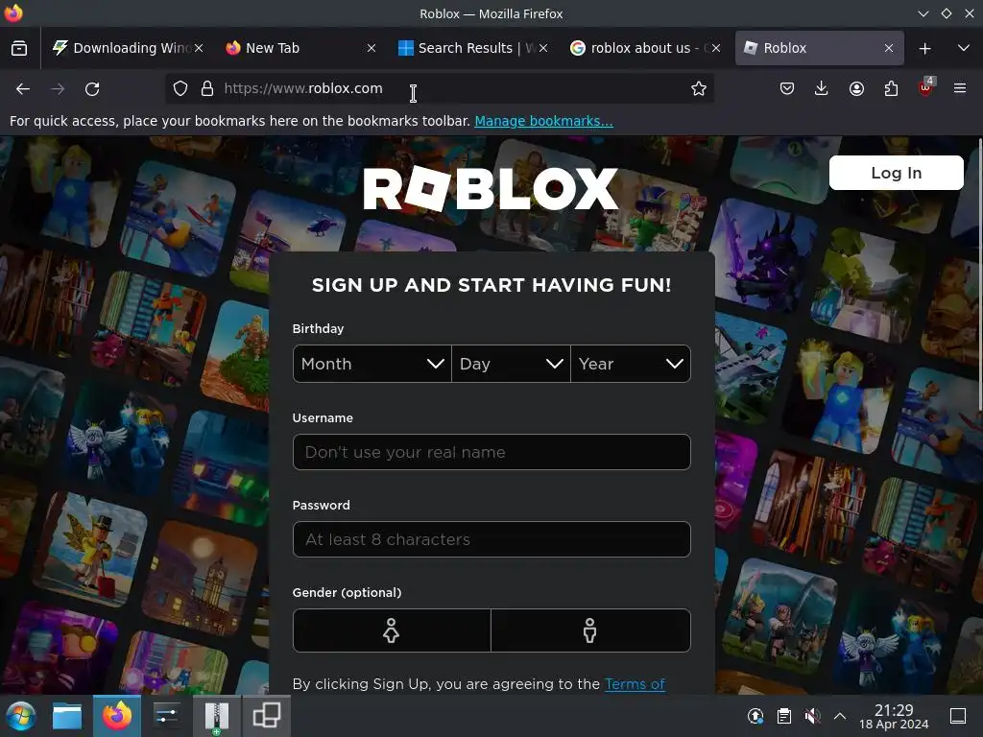The height and width of the screenshot is (737, 983).
Task: Go back to the previous page
Action: pos(23,89)
